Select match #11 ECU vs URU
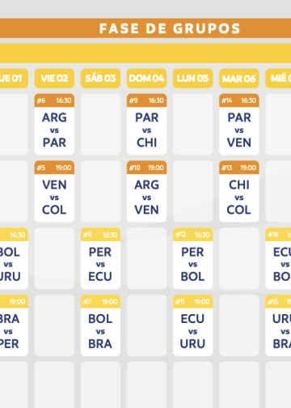291x408 pixels. [x=192, y=325]
